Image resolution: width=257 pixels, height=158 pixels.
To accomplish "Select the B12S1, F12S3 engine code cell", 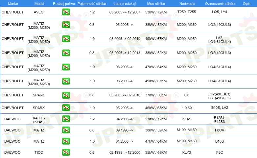I will (220, 120).
